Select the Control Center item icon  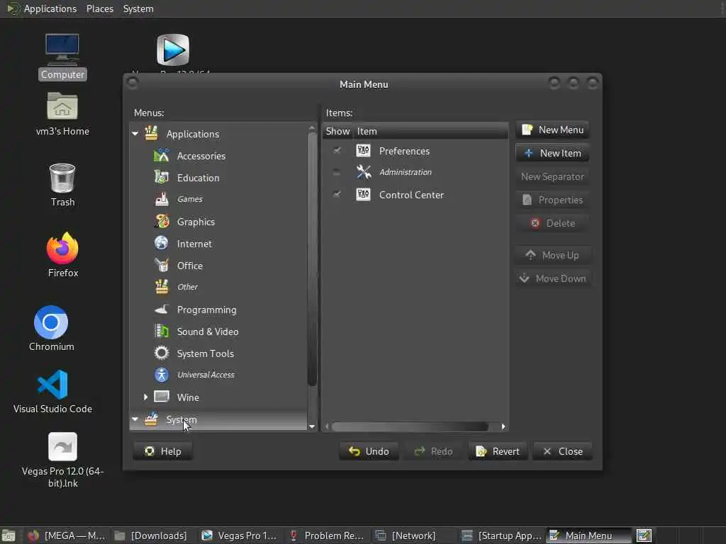click(x=364, y=194)
